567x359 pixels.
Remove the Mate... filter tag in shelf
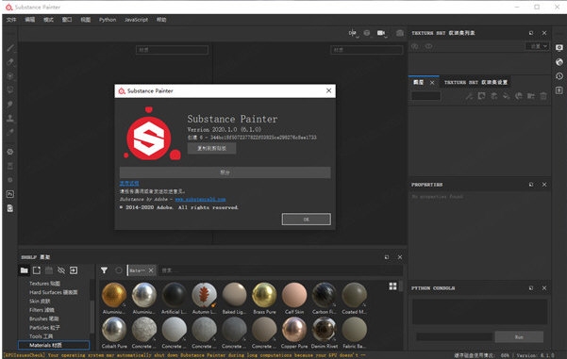pyautogui.click(x=151, y=270)
